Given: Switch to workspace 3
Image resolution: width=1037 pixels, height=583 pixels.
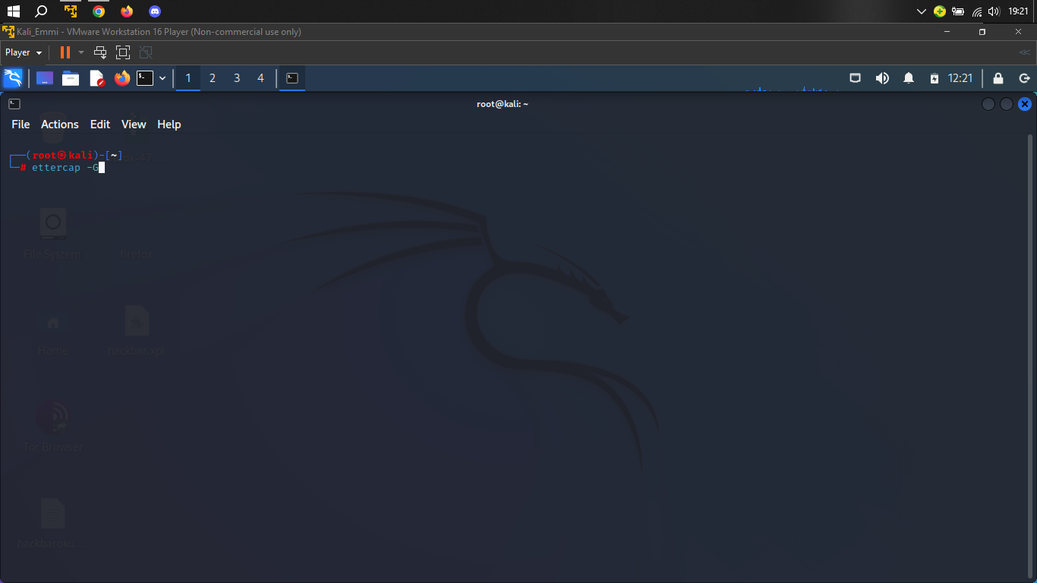Looking at the screenshot, I should point(237,78).
